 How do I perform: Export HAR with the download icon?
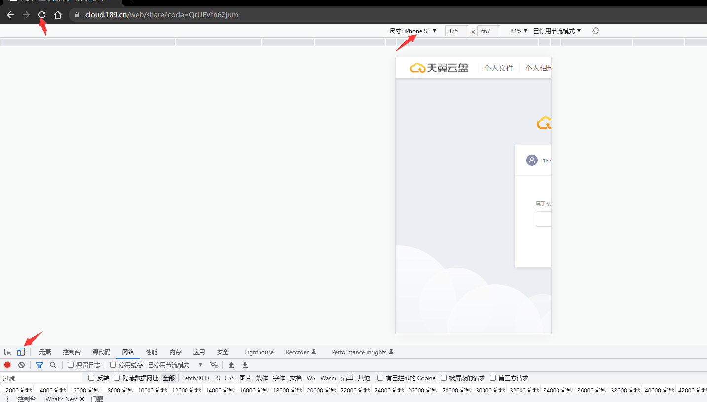pos(245,365)
